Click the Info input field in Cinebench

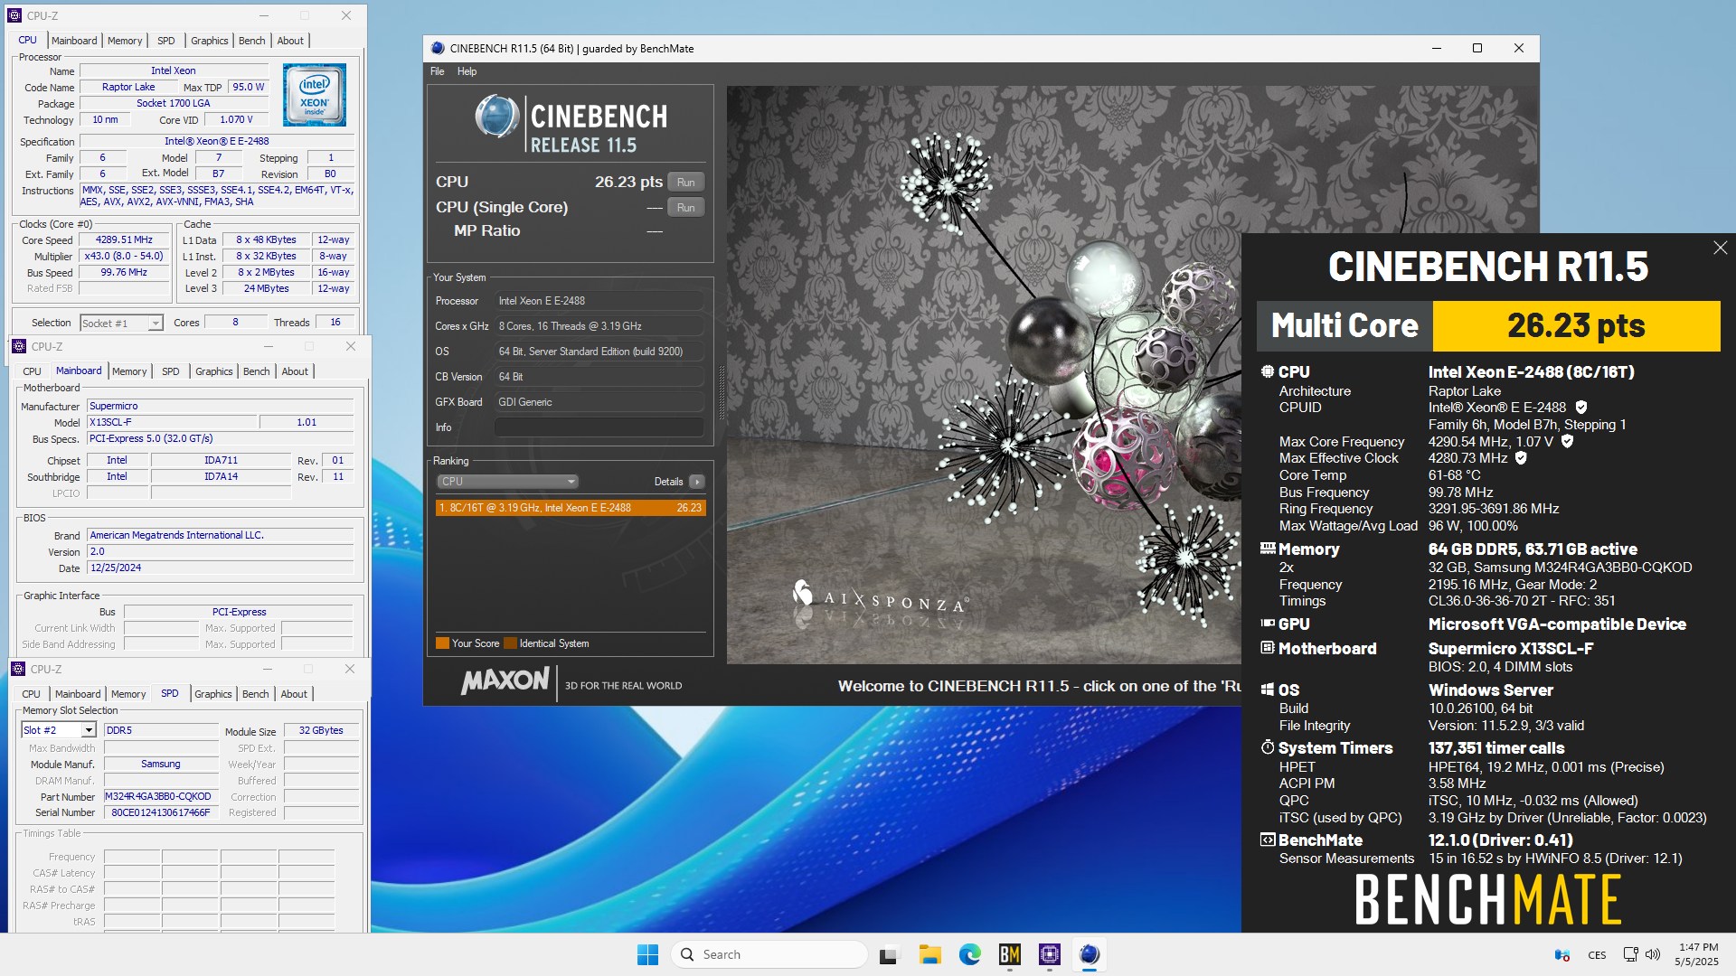[x=599, y=427]
